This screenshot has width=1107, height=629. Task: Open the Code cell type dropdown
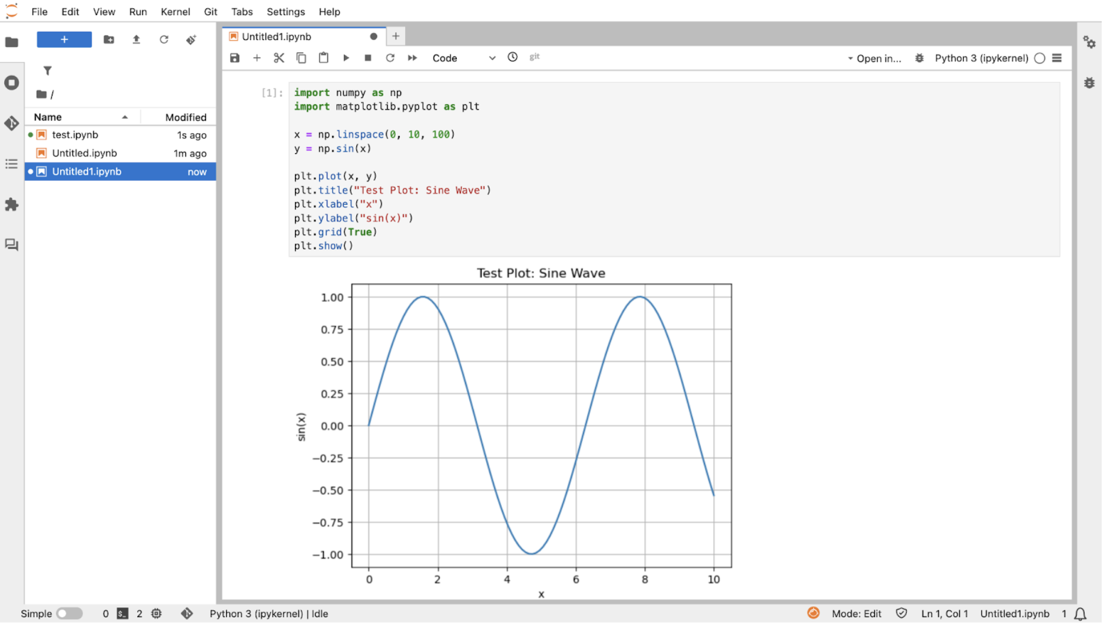(463, 58)
